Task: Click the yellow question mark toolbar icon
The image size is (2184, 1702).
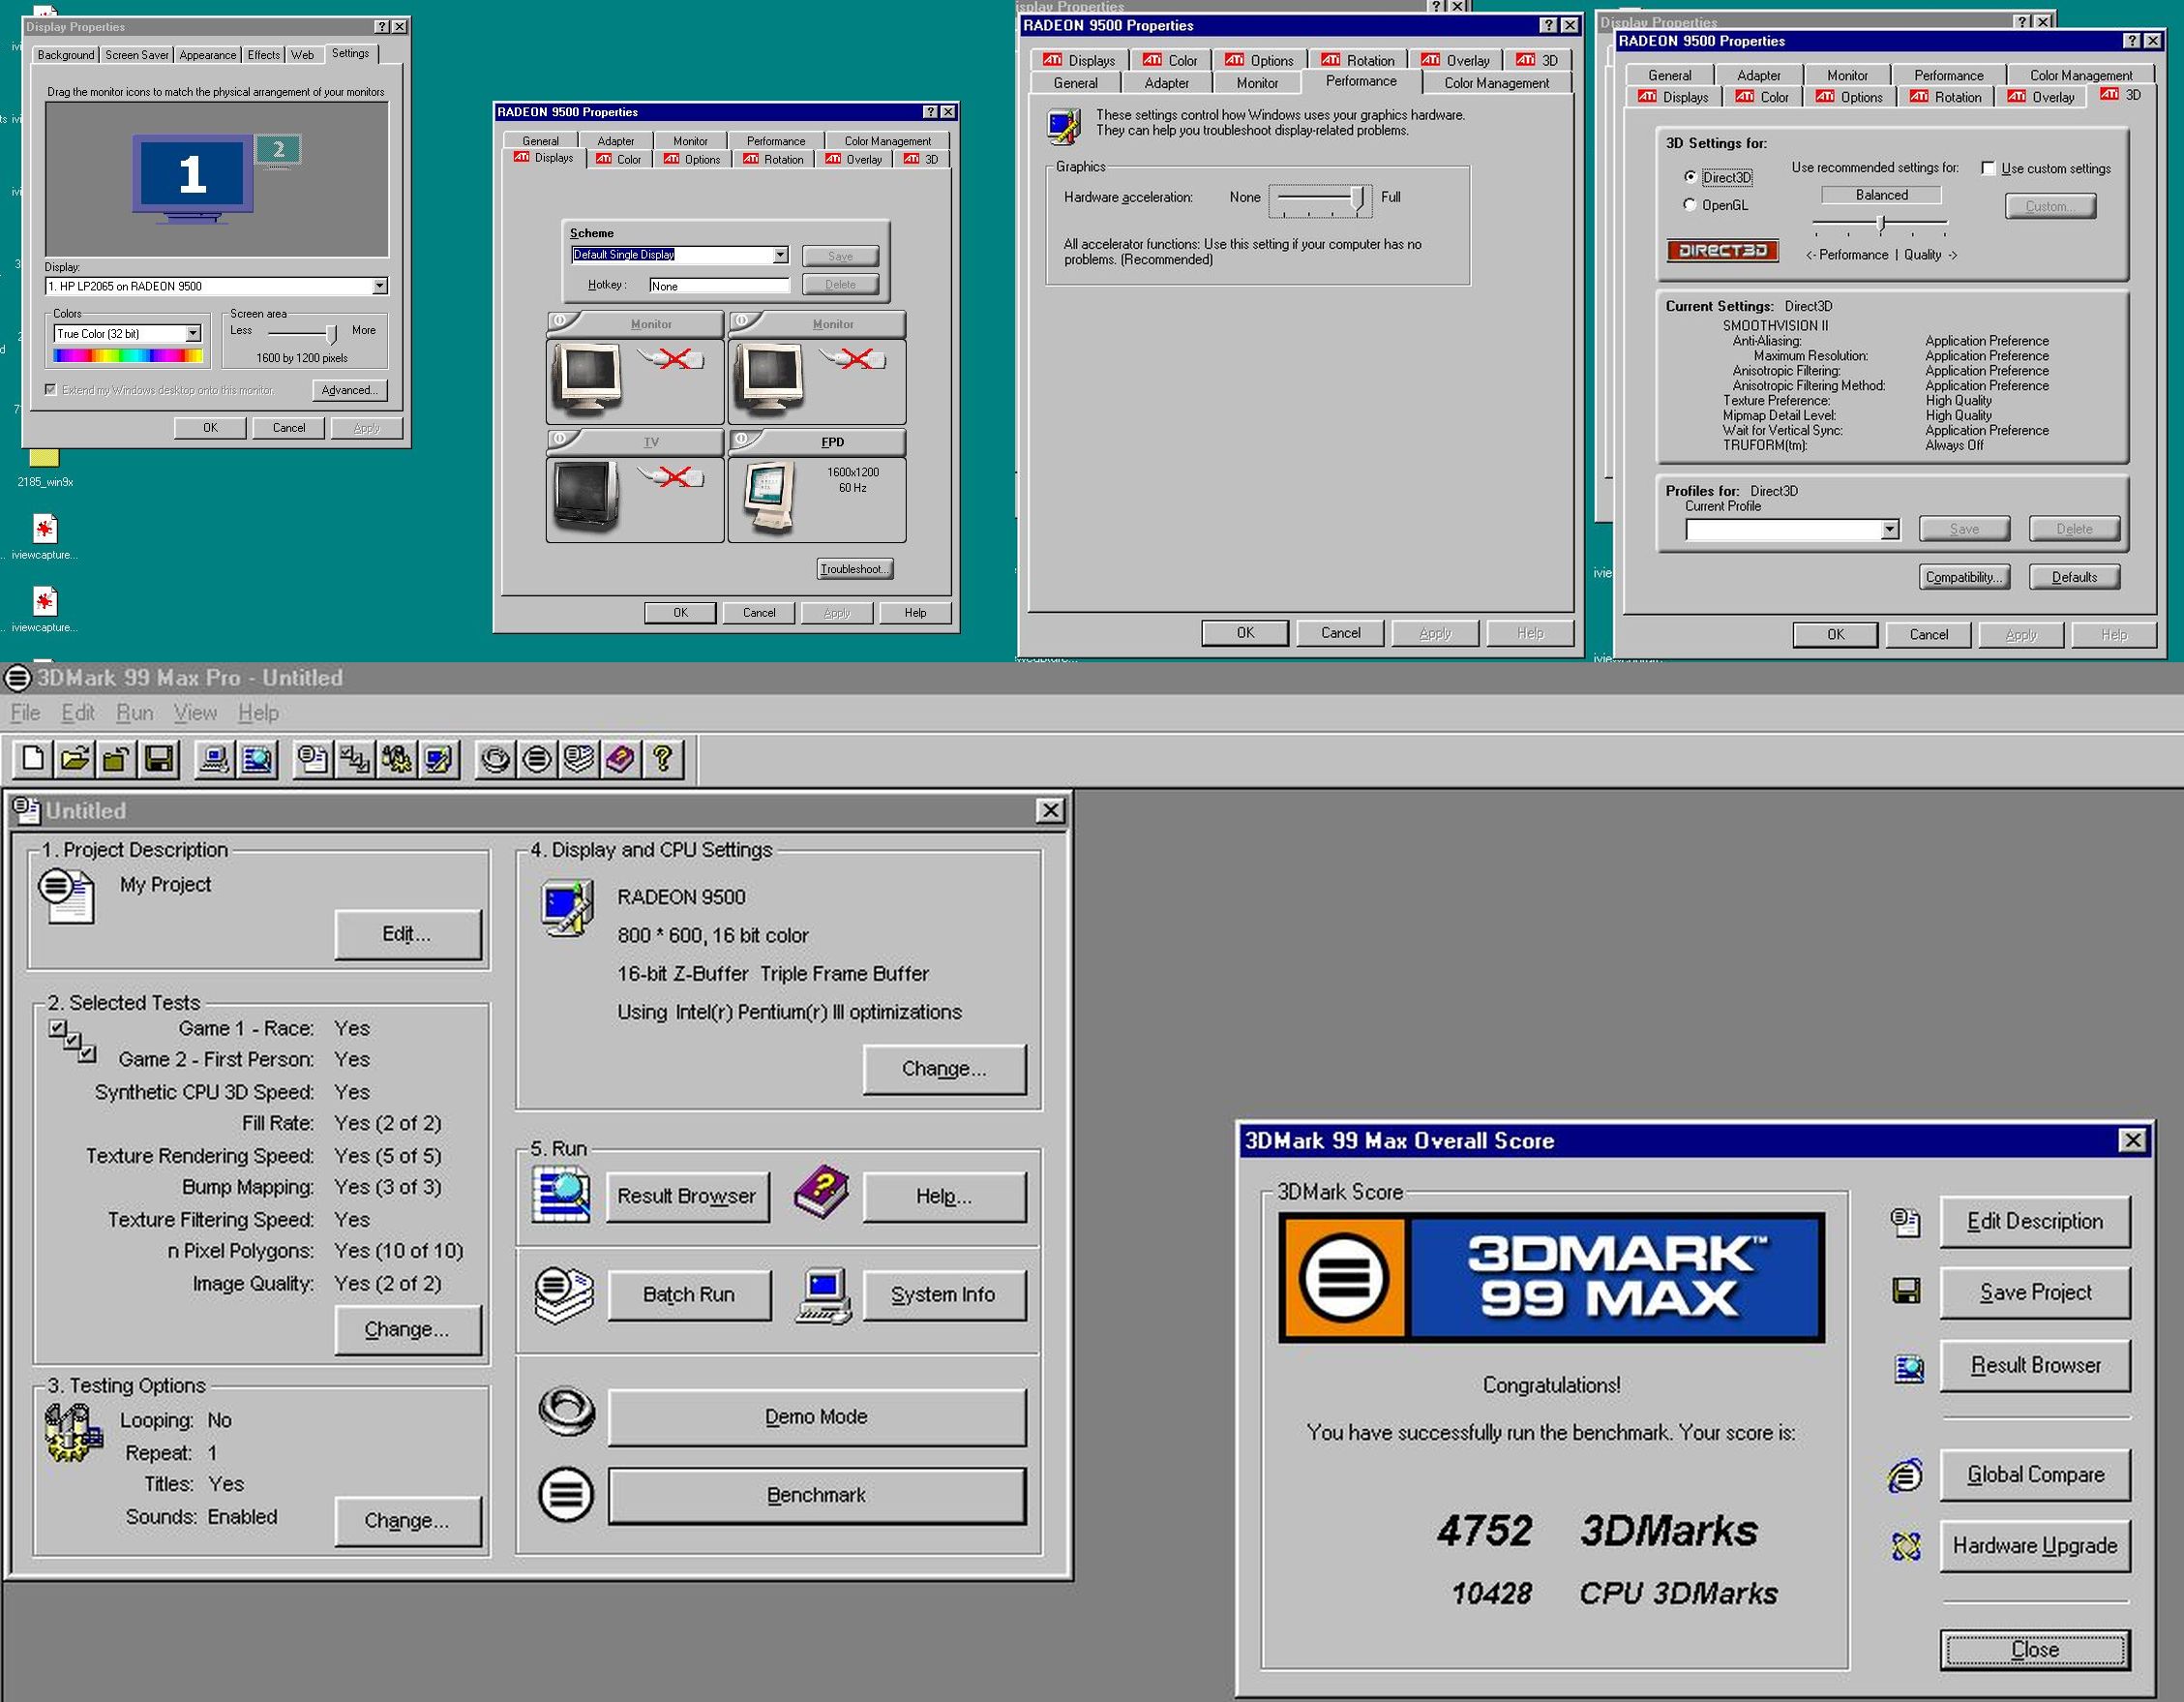Action: pos(662,759)
